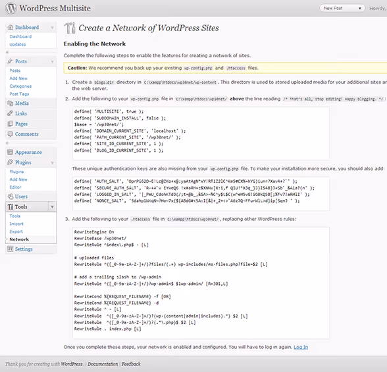Screen dimensions: 387x372
Task: Click the Appearance icon in sidebar
Action: point(10,152)
